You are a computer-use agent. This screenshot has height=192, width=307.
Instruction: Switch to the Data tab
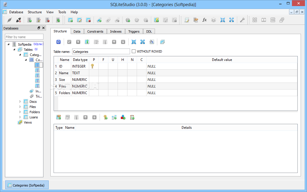[x=77, y=31]
